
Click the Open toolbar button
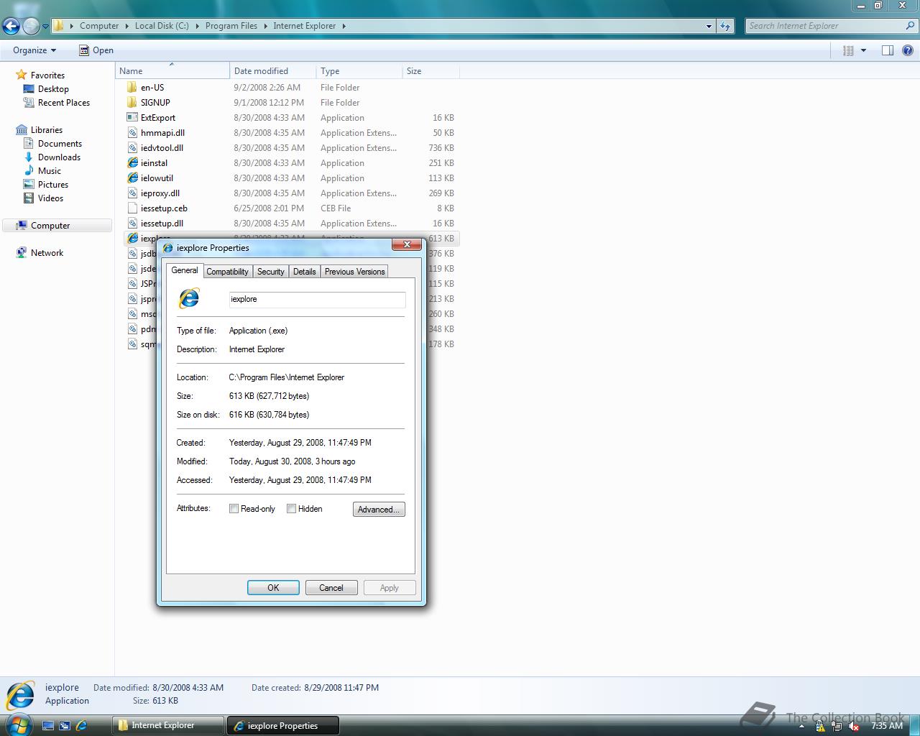(96, 50)
